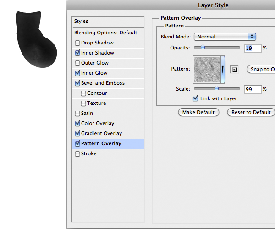Enable the Drop Shadow checkbox
Screen dimensions: 275x229
[77, 43]
